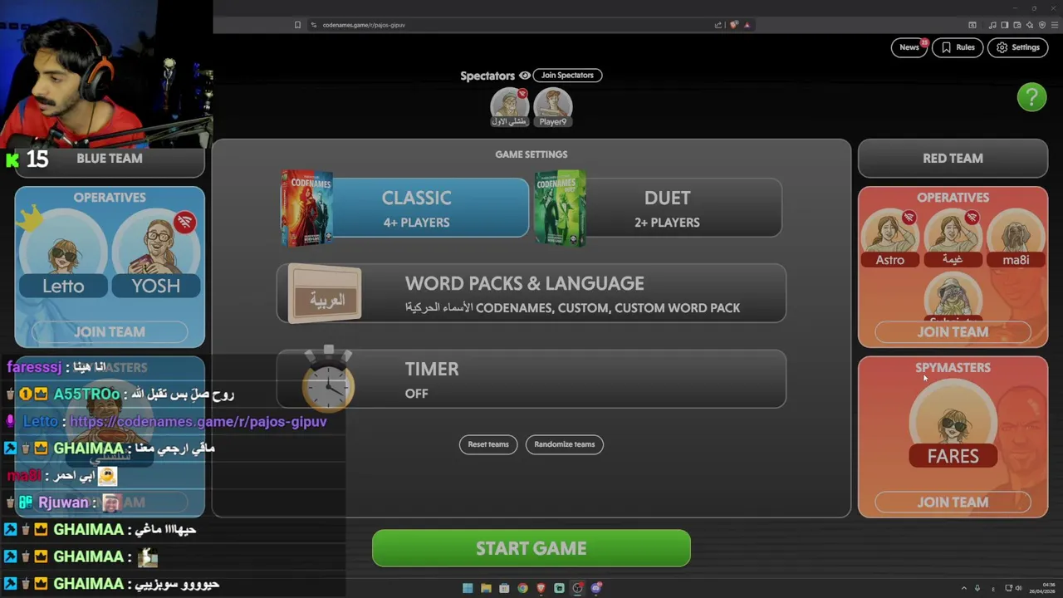Click Rjuwan chat username
Screen dimensions: 1063x598
pos(63,502)
